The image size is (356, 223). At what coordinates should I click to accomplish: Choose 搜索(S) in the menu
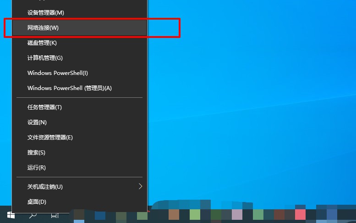(37, 153)
